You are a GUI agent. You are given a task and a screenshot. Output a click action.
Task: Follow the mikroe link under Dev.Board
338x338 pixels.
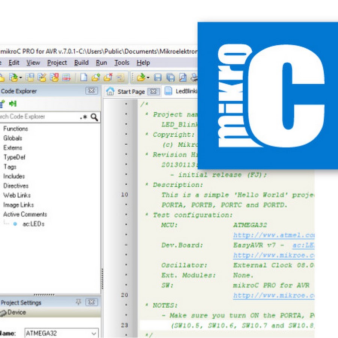[x=273, y=255]
